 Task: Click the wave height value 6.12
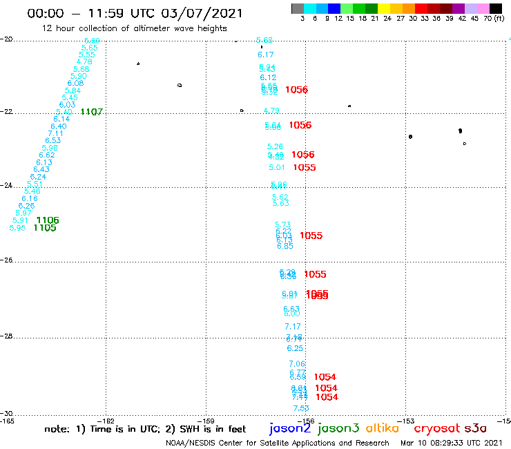click(268, 77)
